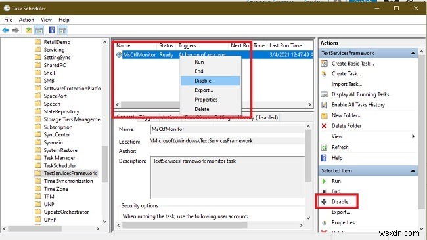Click the green Run icon
Viewport: 427px width, 240px height.
[324, 181]
